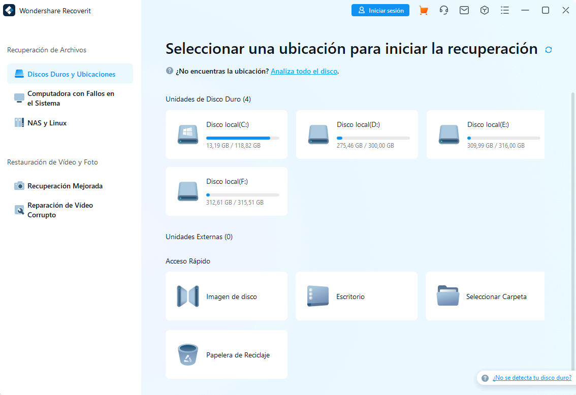Open the Escritorio quick access option
576x395 pixels.
coord(356,296)
